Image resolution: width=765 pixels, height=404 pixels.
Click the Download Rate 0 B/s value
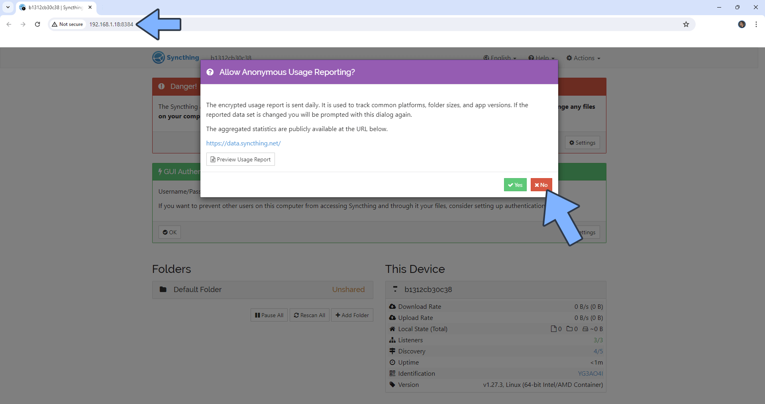point(588,306)
